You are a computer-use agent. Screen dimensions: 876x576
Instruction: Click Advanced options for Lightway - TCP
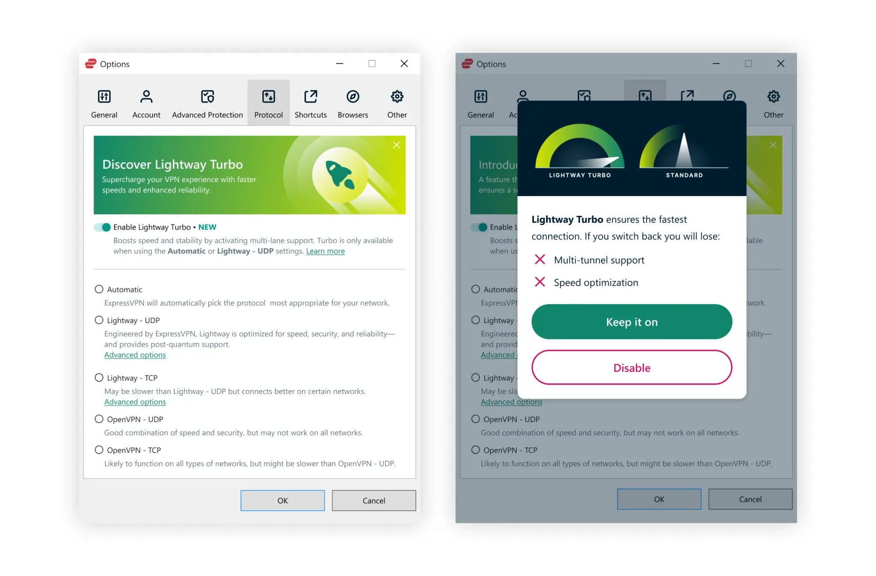(135, 401)
